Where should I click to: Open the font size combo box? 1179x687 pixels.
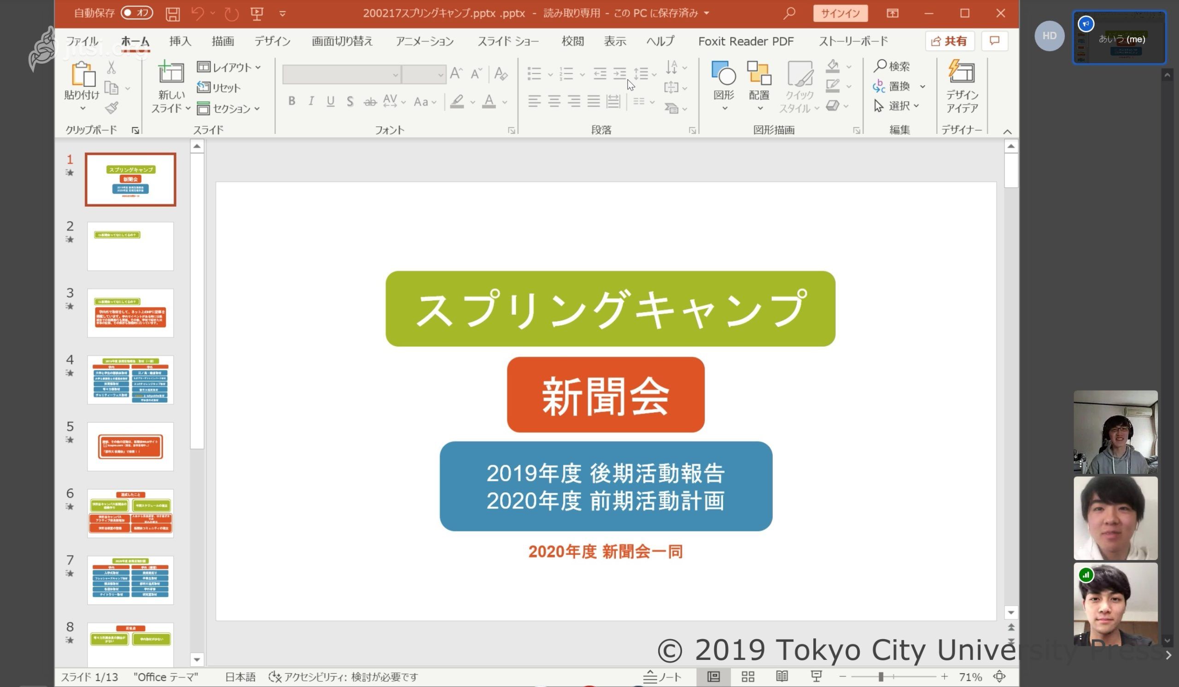click(x=424, y=75)
